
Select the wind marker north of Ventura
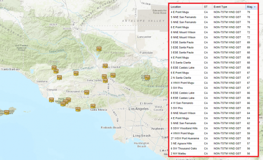(x=59, y=77)
